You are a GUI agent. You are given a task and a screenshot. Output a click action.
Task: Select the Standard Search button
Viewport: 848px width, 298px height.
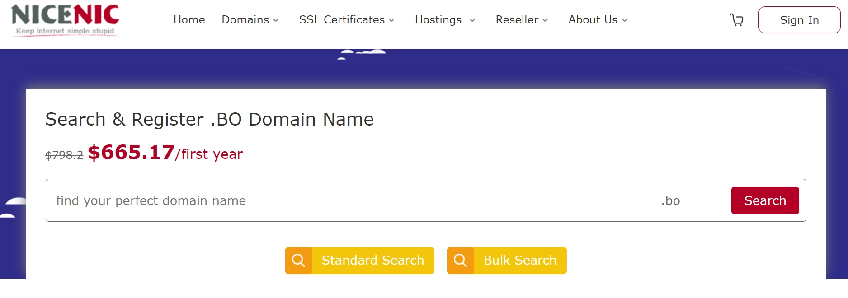[360, 261]
